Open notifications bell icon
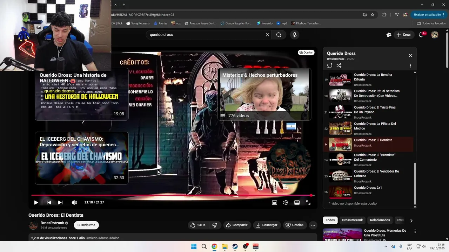 click(422, 35)
